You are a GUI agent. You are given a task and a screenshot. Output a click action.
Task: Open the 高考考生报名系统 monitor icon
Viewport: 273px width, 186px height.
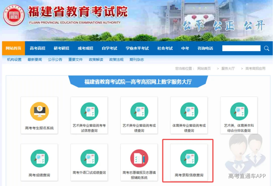[x=39, y=111]
